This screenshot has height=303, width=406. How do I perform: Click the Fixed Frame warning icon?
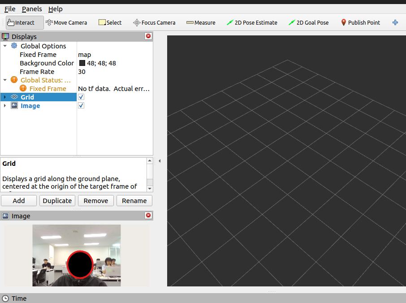click(23, 88)
